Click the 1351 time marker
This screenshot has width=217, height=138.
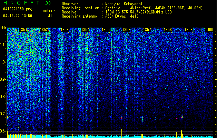pos(23,30)
